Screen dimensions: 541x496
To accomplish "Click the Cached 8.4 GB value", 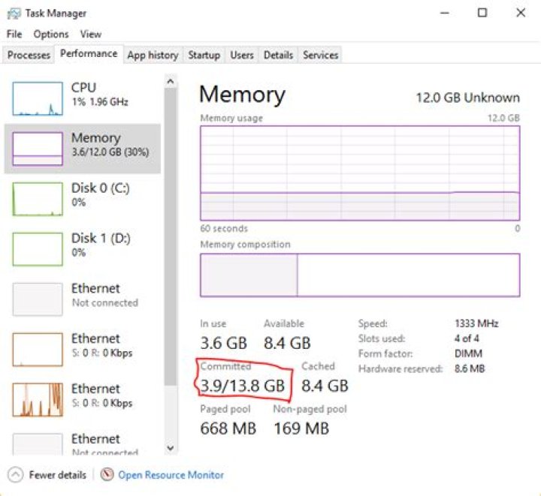I will pos(325,386).
